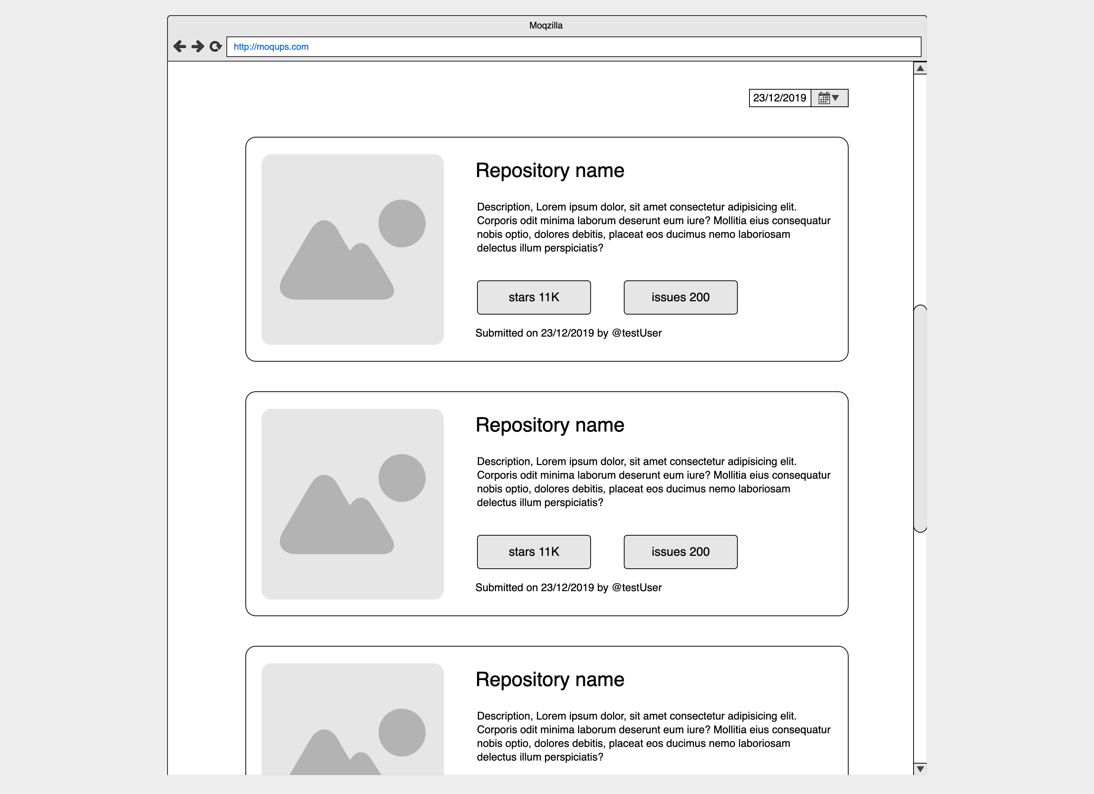Expand the date dropdown arrow
1094x794 pixels.
pyautogui.click(x=836, y=98)
